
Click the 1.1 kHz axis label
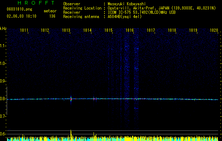coord(3,46)
